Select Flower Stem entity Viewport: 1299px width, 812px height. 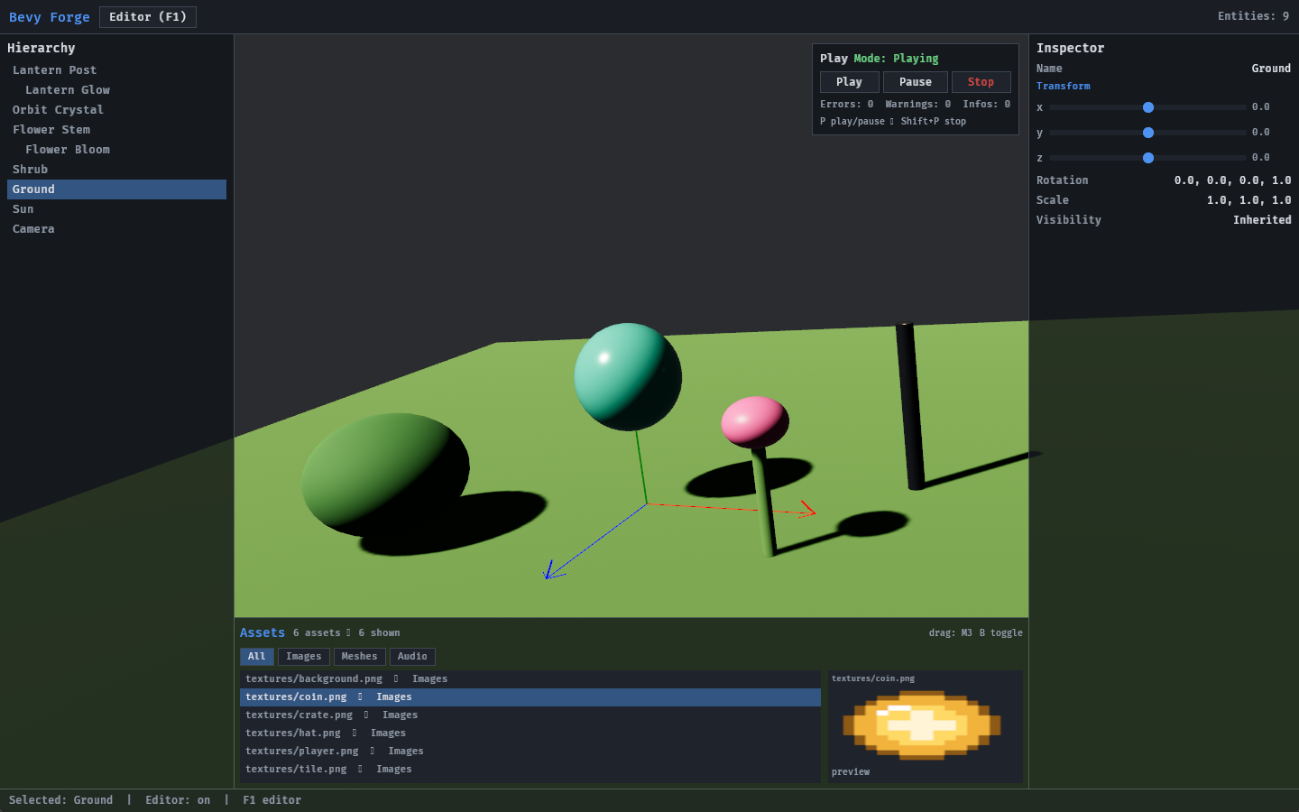(116, 130)
